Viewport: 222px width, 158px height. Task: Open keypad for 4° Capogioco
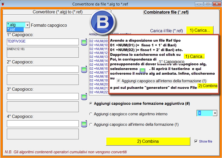pos(84,124)
